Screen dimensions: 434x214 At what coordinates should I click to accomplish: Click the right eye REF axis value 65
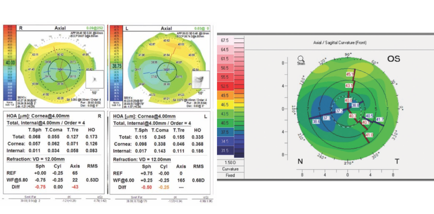75,173
